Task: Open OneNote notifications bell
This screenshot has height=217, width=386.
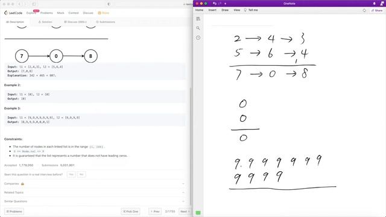Action: click(374, 4)
